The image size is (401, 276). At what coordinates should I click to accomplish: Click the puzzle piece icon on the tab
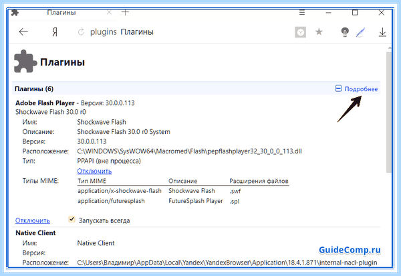pos(15,13)
